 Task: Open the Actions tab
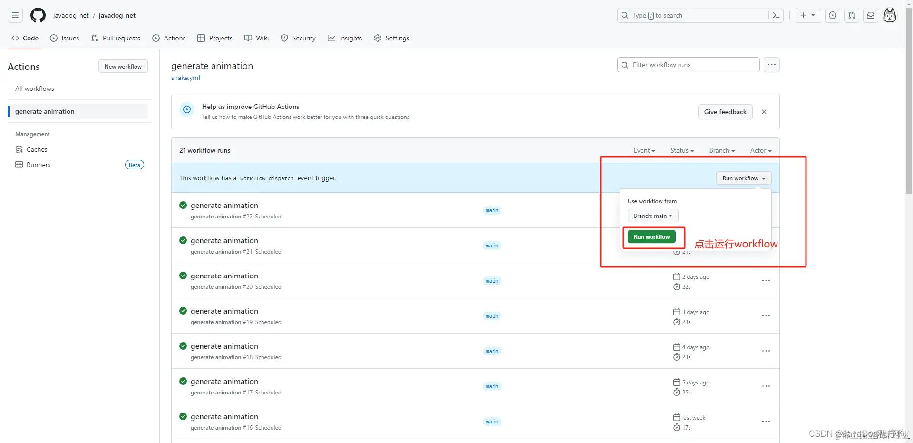point(169,38)
